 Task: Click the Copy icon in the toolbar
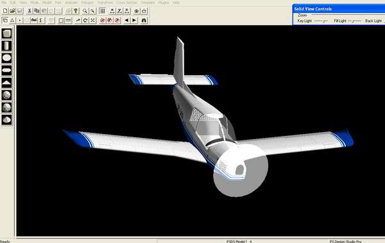37,11
